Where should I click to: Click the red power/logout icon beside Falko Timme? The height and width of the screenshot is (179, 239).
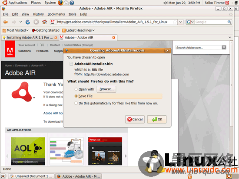[227, 3]
